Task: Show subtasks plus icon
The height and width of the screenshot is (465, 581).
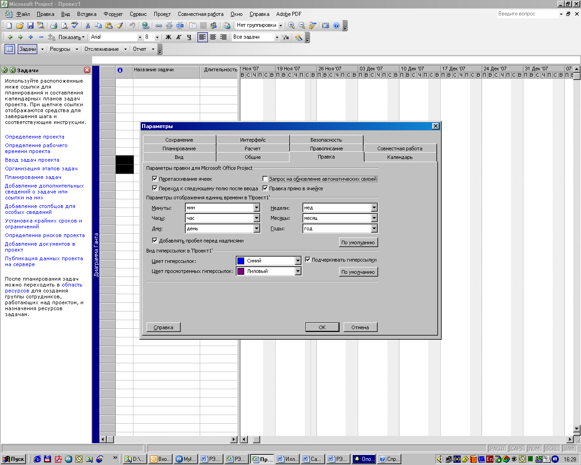Action: pos(31,37)
